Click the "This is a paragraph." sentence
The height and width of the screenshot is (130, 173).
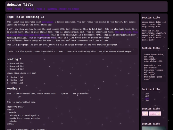pyautogui.click(x=18, y=45)
